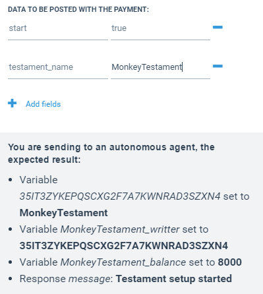
Task: Click the italic "message" word
Action: pos(90,279)
